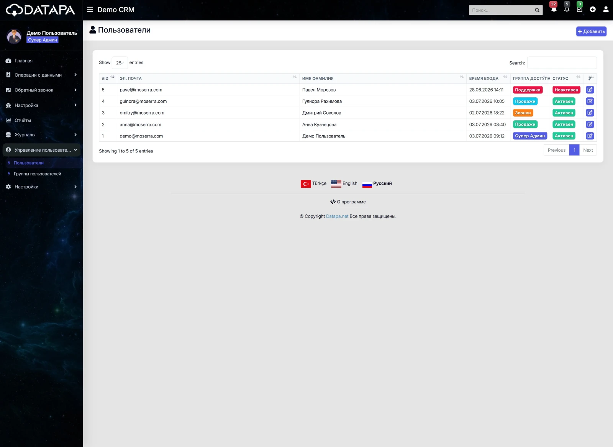Edit user anna@moserra.com via edit icon
The width and height of the screenshot is (613, 447).
590,124
